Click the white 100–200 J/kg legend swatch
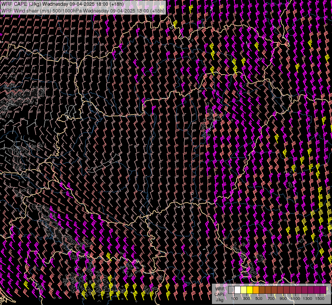The image size is (332, 305). tap(238, 290)
